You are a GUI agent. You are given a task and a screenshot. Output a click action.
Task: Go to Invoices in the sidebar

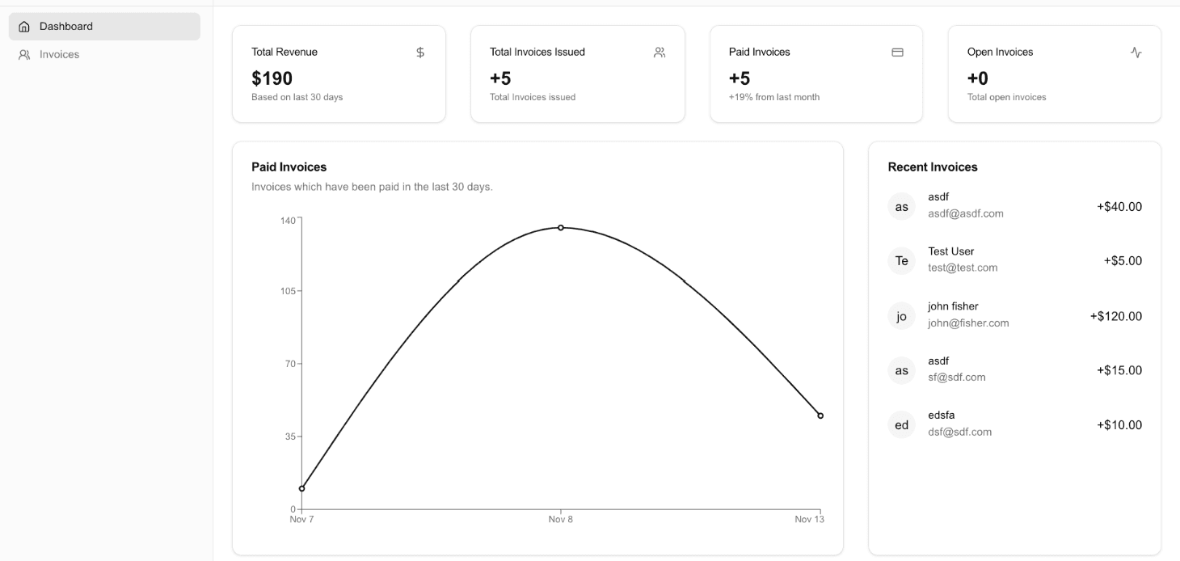point(59,55)
